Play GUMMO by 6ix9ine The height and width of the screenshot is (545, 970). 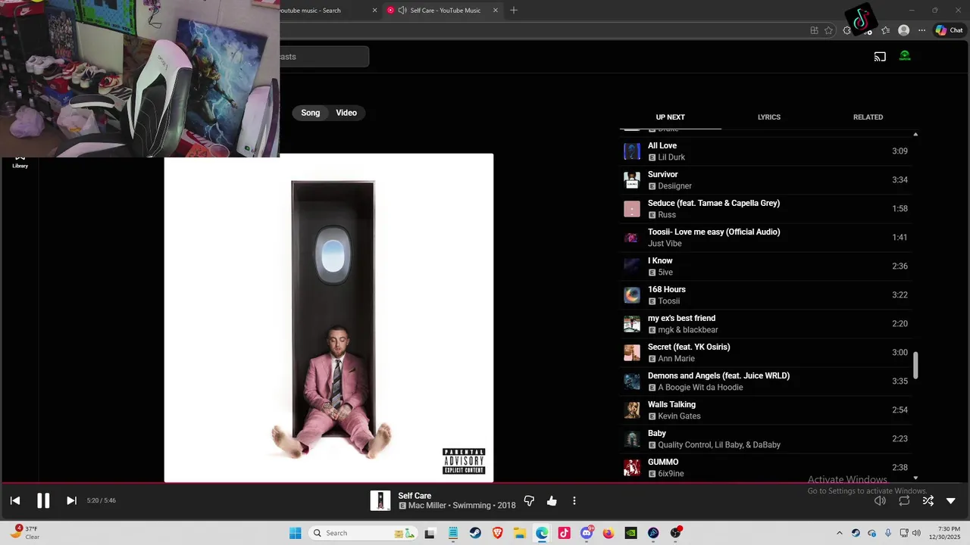[765, 468]
